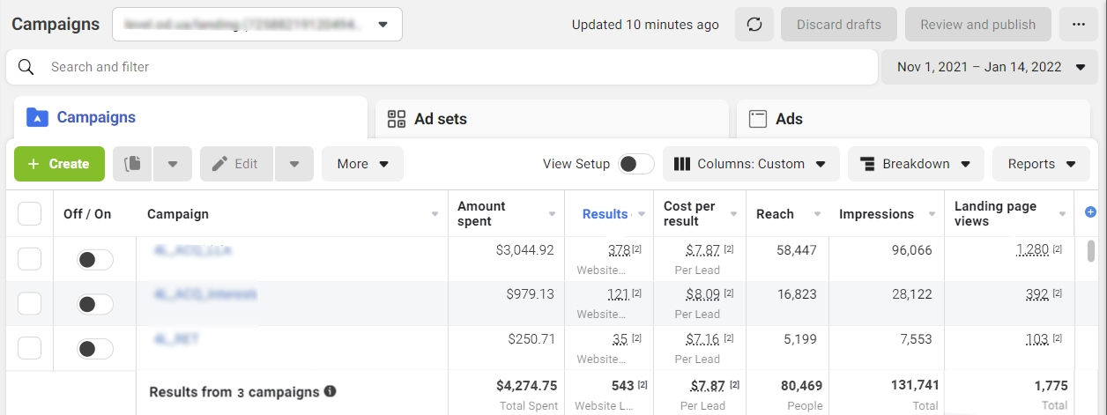Toggle the View Setup switch

pyautogui.click(x=635, y=164)
